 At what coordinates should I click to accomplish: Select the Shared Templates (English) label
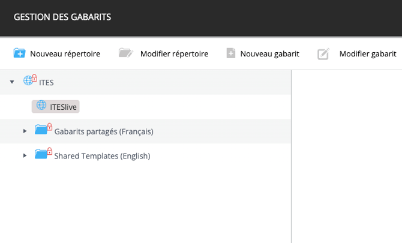(x=102, y=156)
